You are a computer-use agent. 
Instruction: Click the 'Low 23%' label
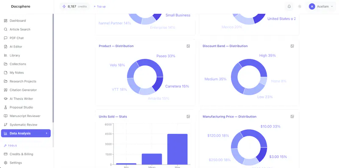(265, 97)
